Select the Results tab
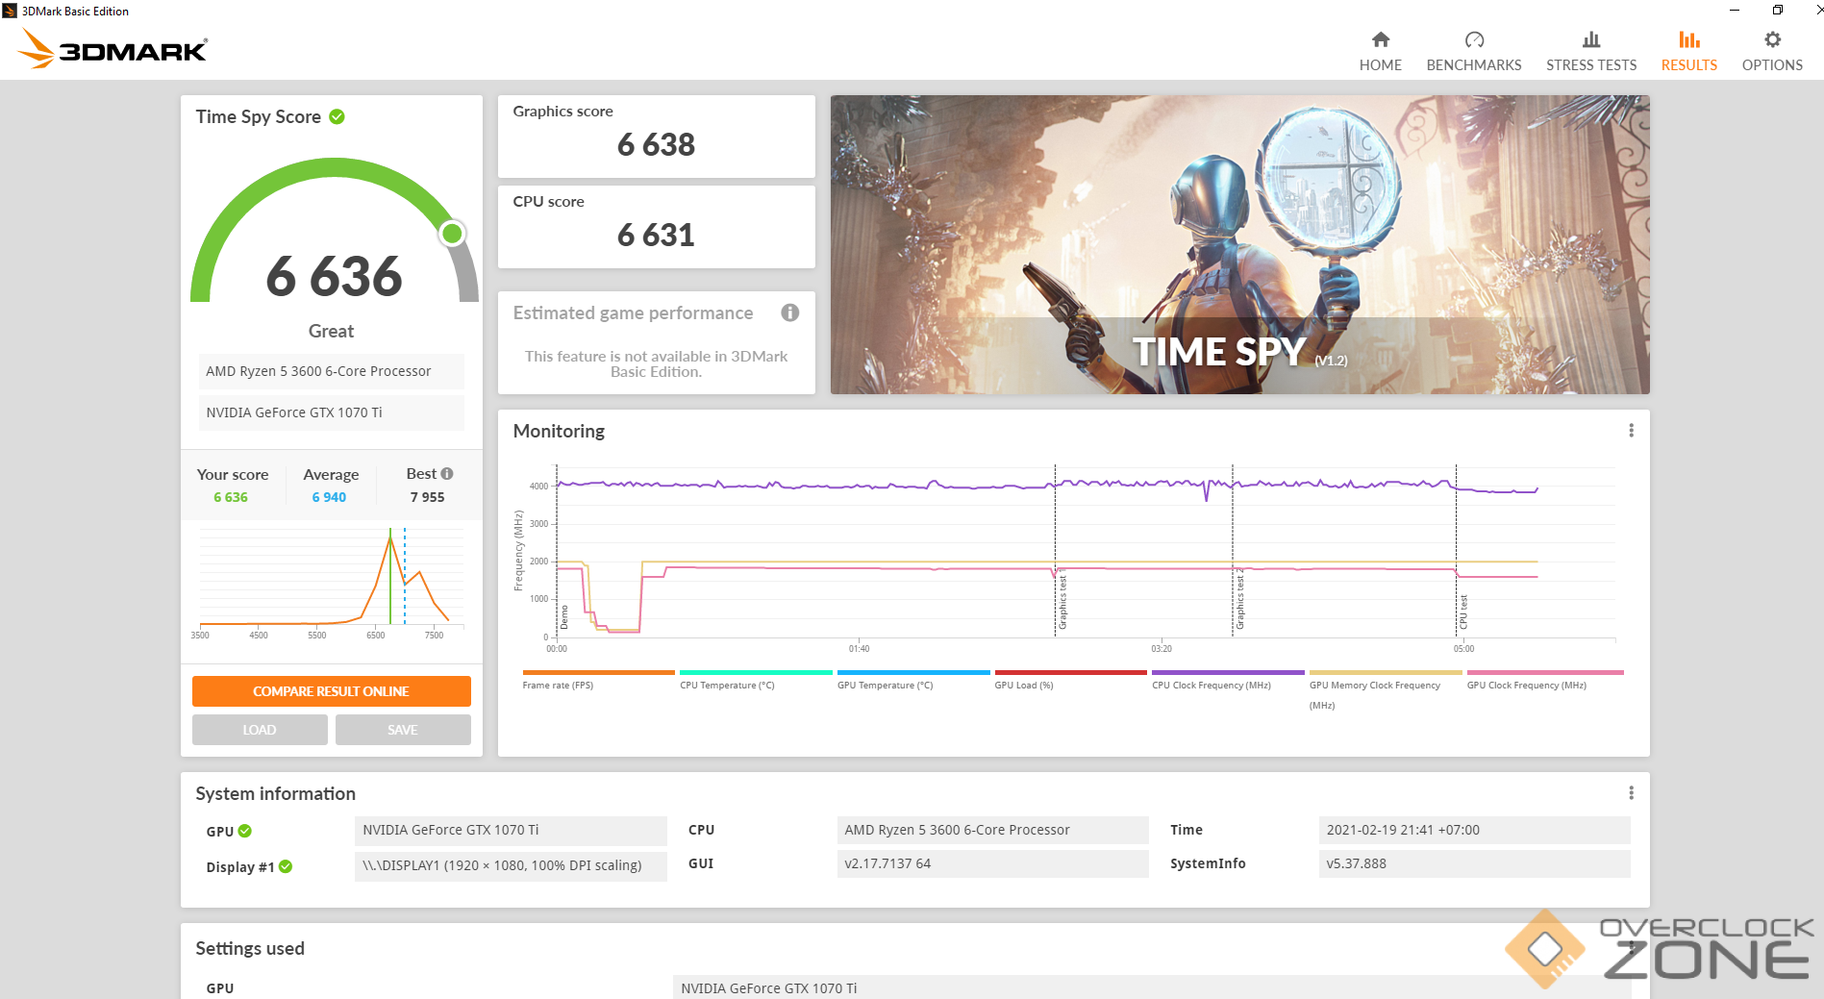 (1688, 51)
